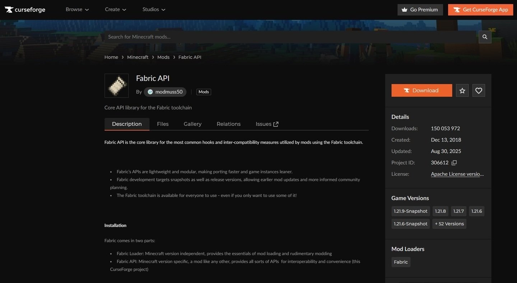Click the Details heading
Image resolution: width=517 pixels, height=283 pixels.
[x=400, y=117]
